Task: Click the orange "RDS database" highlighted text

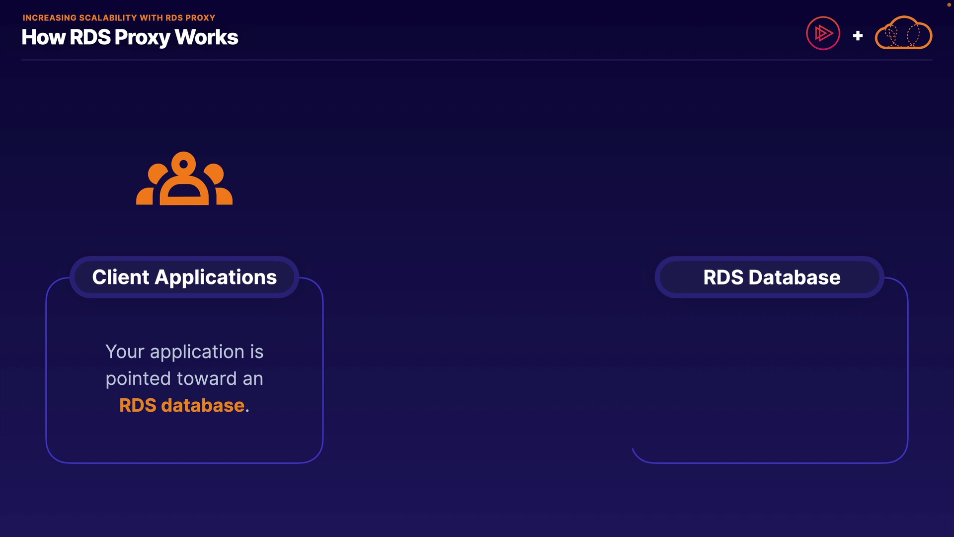Action: 182,405
